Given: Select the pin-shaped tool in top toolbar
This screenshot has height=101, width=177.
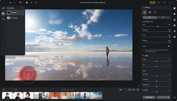Looking at the screenshot, I should [31, 3].
